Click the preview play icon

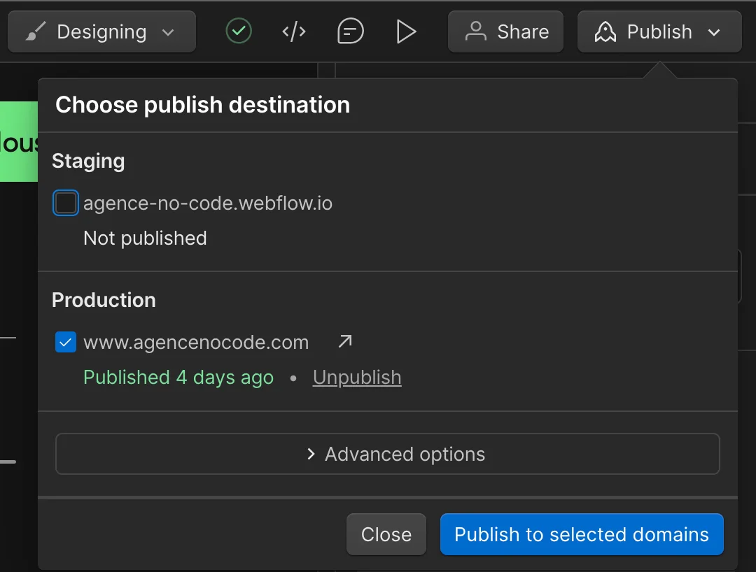pyautogui.click(x=405, y=31)
